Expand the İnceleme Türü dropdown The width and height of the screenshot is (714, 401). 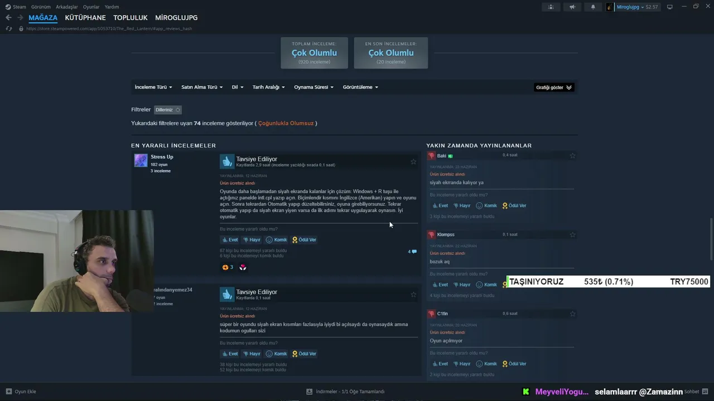tap(153, 87)
